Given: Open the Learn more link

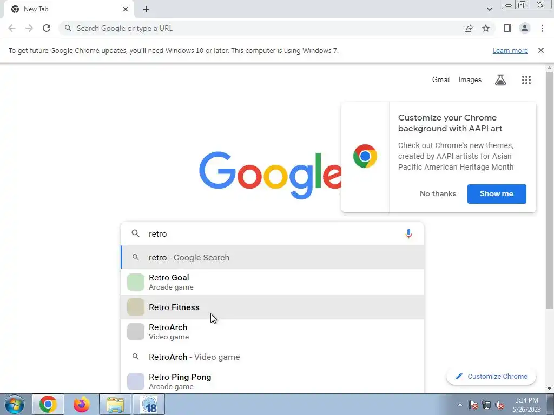Looking at the screenshot, I should pyautogui.click(x=510, y=50).
